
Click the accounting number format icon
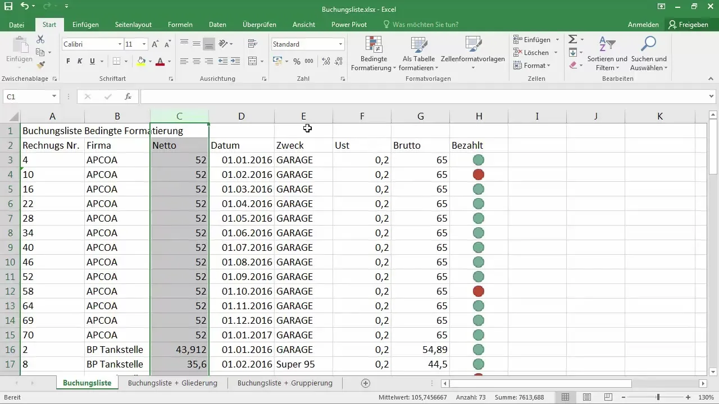coord(277,61)
